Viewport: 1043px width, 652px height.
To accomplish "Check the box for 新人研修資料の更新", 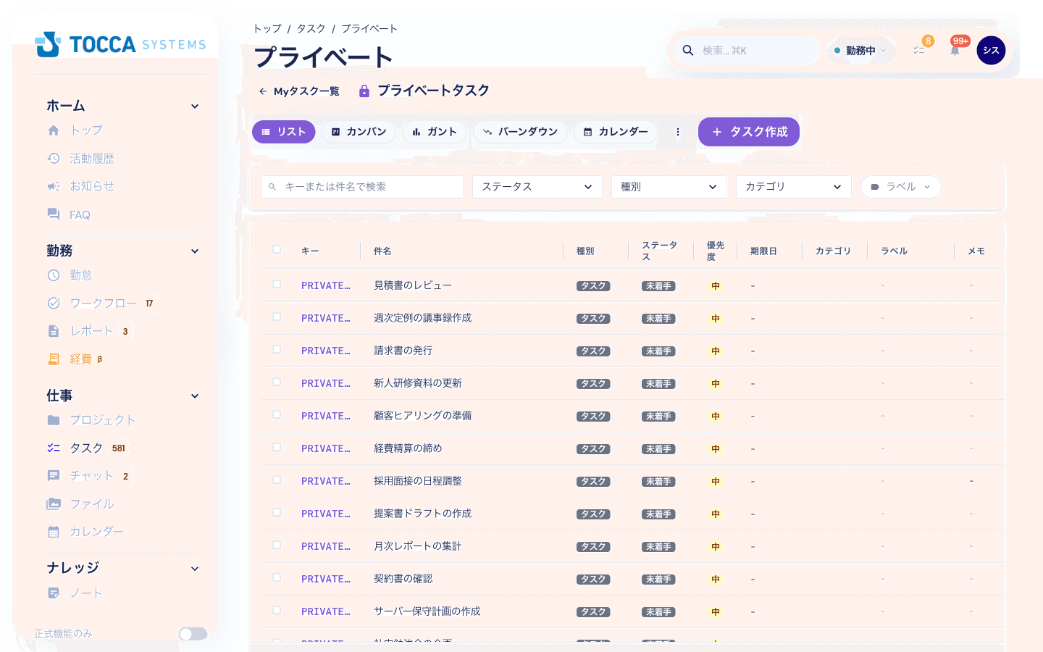I will (277, 382).
